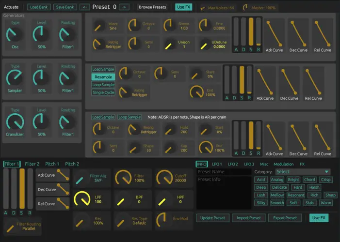Toggle the Single Cycle sampler option
The height and width of the screenshot is (242, 340).
click(103, 92)
